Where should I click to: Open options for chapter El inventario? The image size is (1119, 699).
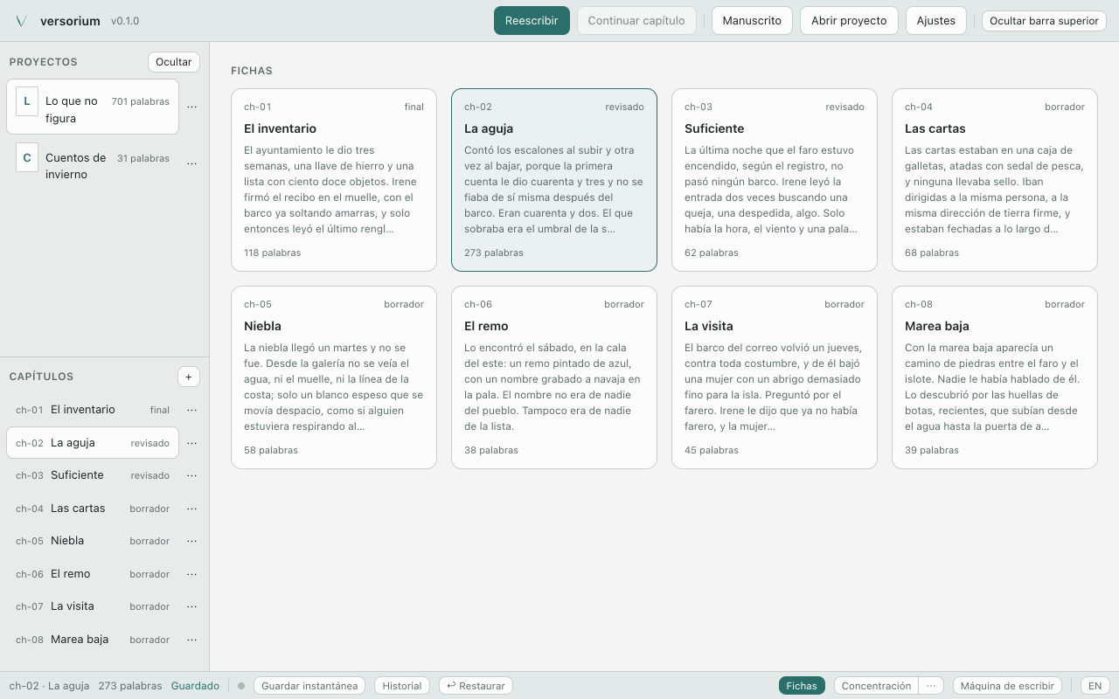pyautogui.click(x=192, y=410)
